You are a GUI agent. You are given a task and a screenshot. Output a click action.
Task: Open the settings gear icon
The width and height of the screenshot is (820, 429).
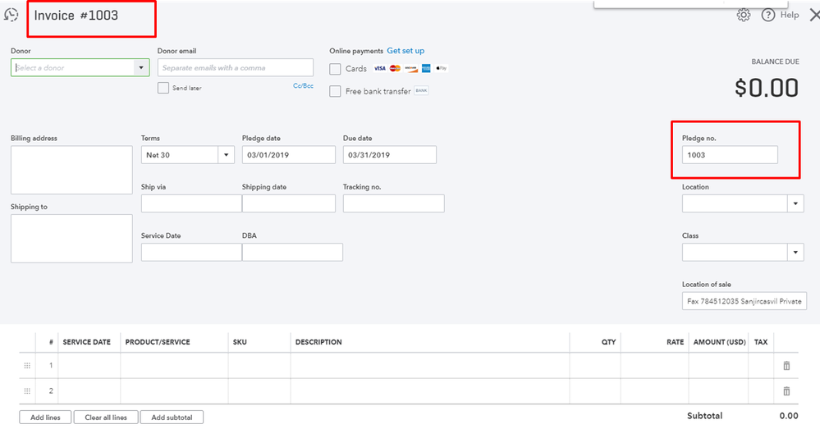pyautogui.click(x=743, y=15)
